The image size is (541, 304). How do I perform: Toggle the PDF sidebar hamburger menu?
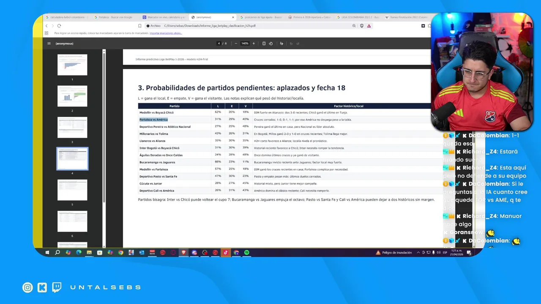(x=49, y=43)
